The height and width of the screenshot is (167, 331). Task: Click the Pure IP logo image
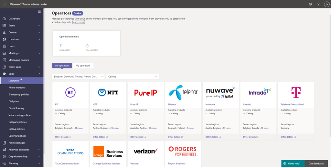[x=146, y=93]
